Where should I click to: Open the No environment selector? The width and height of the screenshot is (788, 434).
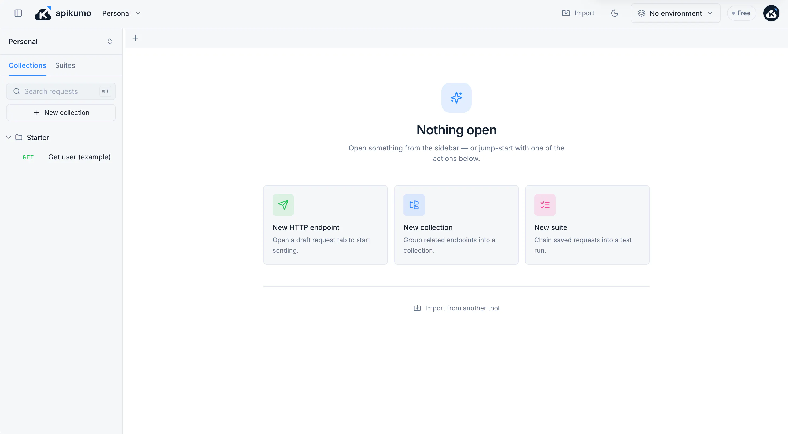(675, 13)
